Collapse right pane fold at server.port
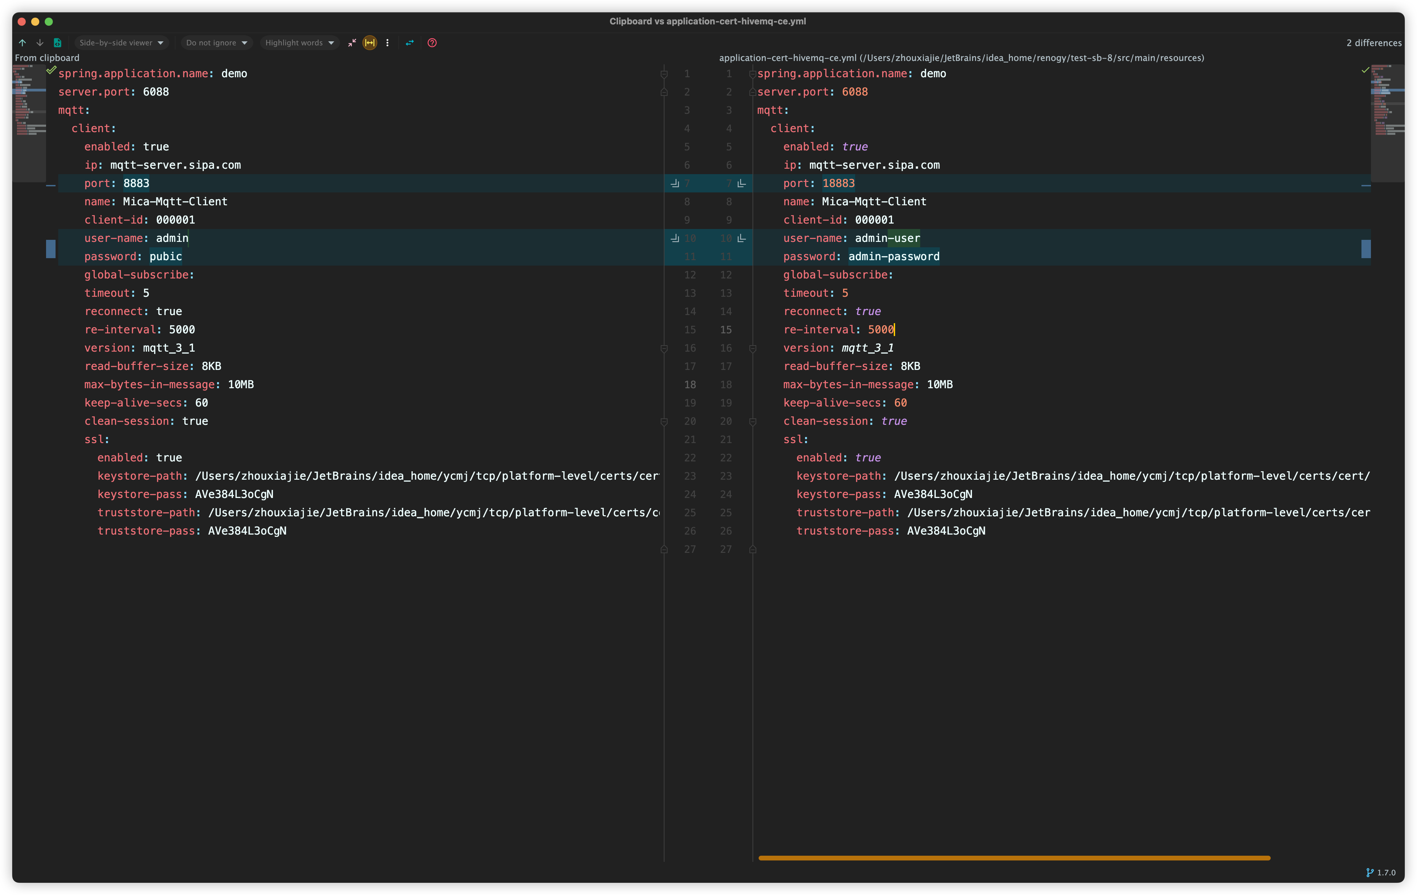1417x895 pixels. point(753,92)
